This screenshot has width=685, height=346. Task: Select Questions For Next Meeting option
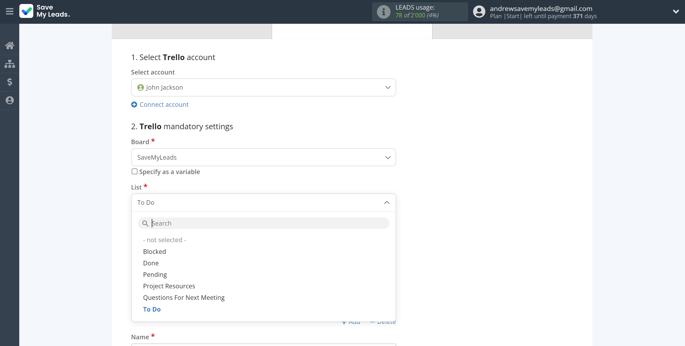click(x=184, y=298)
